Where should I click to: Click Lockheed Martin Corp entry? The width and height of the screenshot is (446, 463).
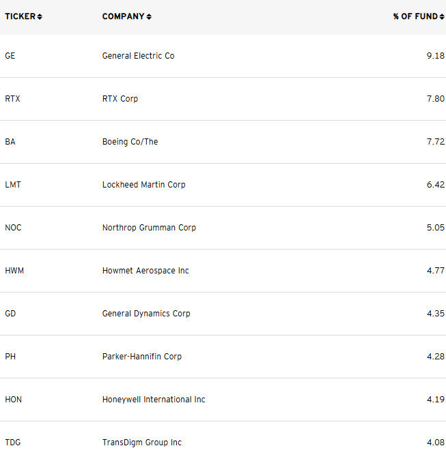point(143,185)
